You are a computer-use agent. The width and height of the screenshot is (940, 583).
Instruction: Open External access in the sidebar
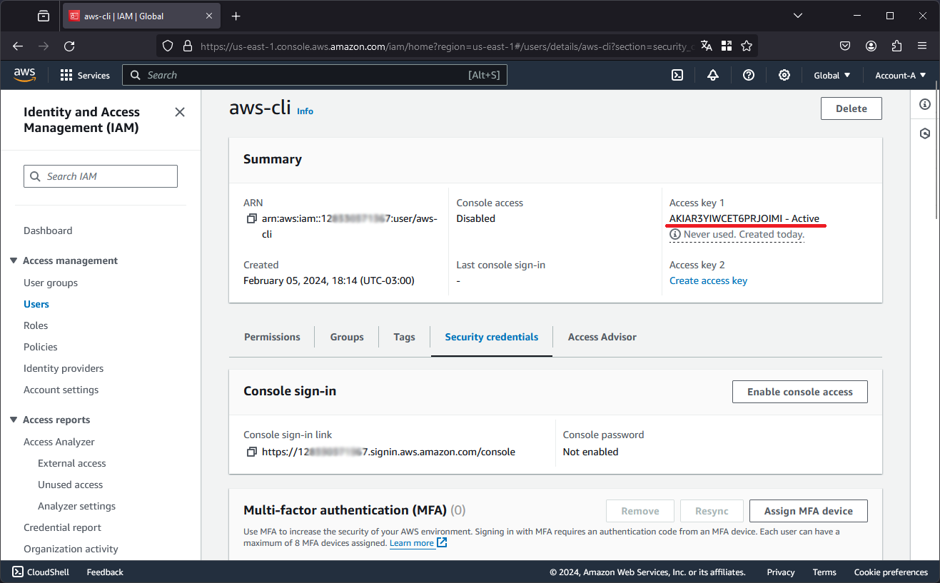[72, 463]
